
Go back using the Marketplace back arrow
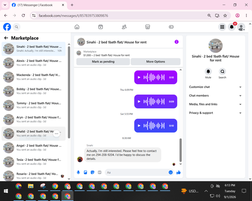pos(6,38)
